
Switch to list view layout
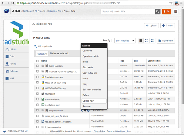coord(141,41)
